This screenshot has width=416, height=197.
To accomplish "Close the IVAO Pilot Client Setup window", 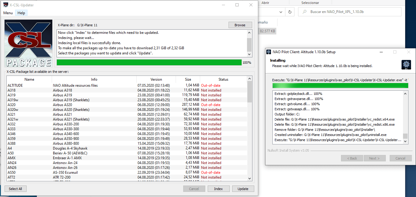I will point(408,52).
